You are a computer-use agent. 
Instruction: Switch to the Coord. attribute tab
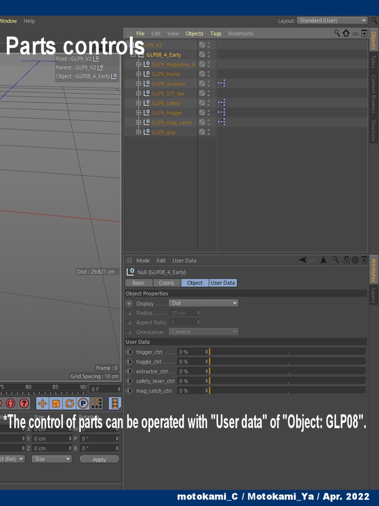tap(167, 283)
